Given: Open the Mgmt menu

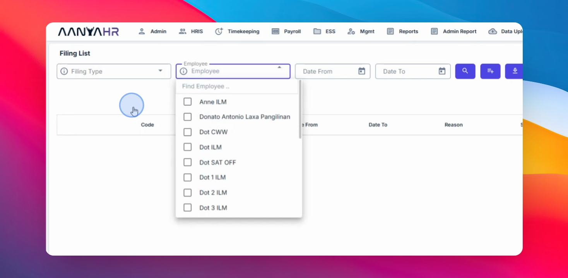Looking at the screenshot, I should (x=361, y=31).
